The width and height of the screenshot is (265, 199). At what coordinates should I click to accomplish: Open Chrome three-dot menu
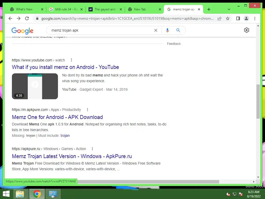255,18
